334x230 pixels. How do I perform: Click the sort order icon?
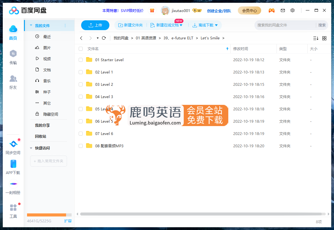[316, 38]
